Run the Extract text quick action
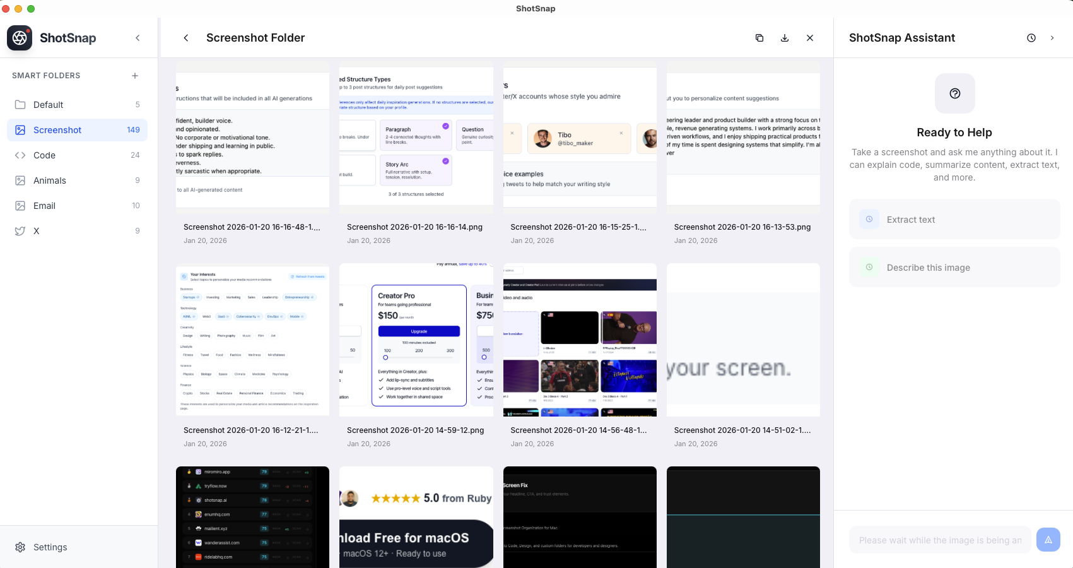Screen dimensions: 1073x568 [x=954, y=219]
